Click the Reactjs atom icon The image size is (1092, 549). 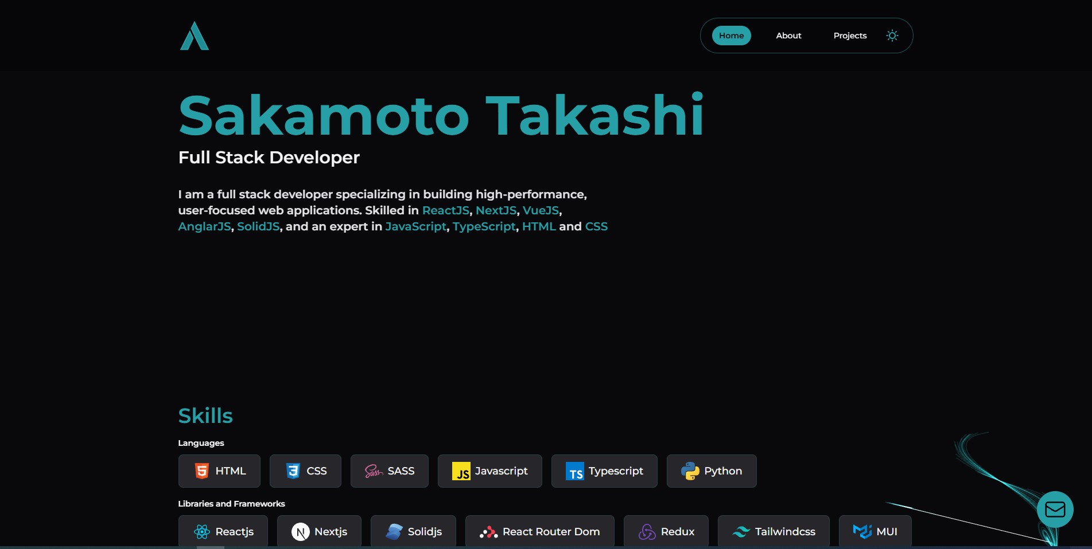pyautogui.click(x=202, y=532)
